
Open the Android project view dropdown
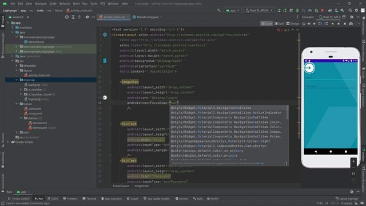tap(19, 17)
